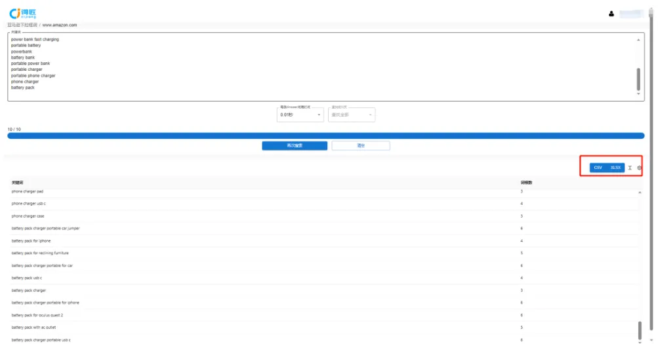The image size is (658, 344).
Task: Select the row 'phone charger usb c'
Action: click(x=324, y=204)
